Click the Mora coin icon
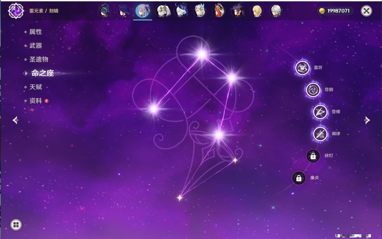 click(322, 11)
